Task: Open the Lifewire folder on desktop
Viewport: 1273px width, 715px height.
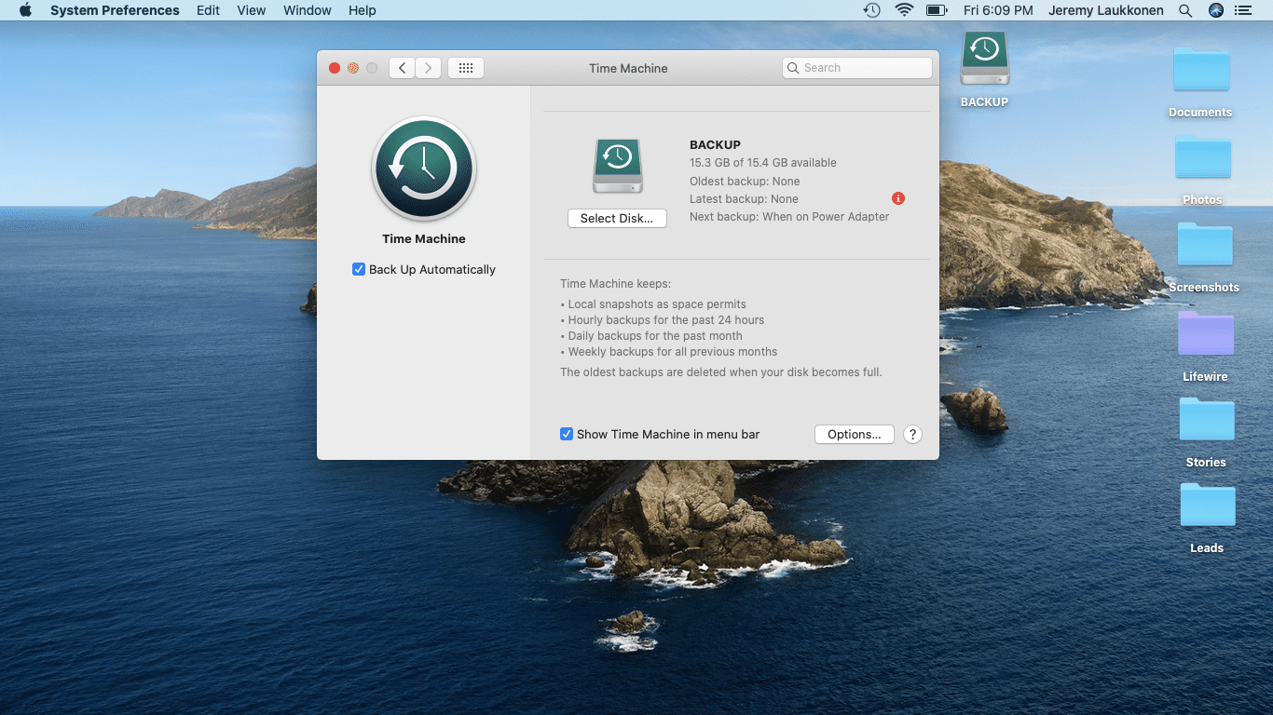Action: (1205, 335)
